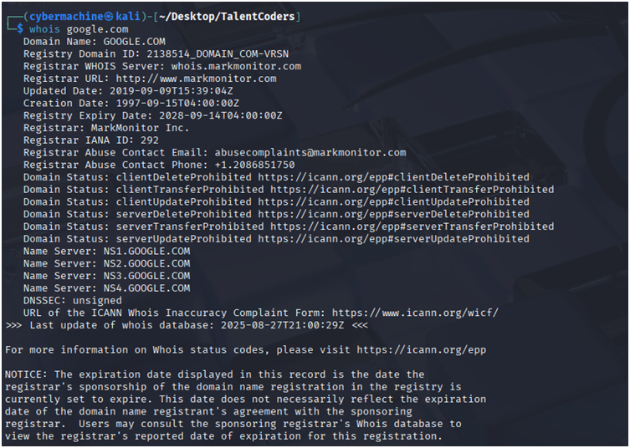
Task: Click the ~/Desktop/TalentCoders prompt path
Action: coord(227,17)
